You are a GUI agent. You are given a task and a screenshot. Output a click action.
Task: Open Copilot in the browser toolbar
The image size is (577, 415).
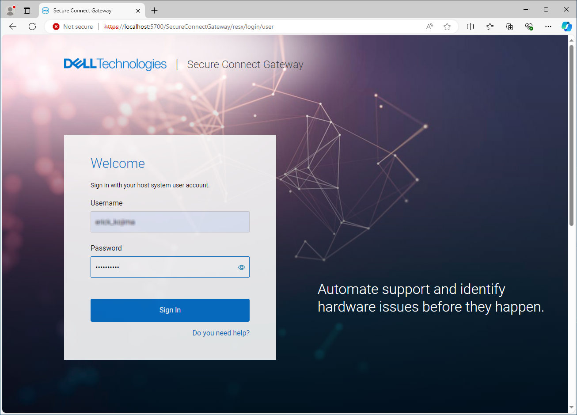click(567, 27)
